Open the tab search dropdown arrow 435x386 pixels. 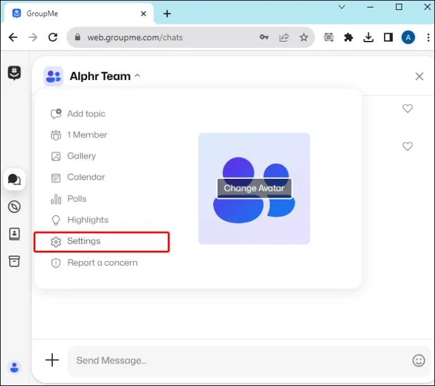point(342,7)
